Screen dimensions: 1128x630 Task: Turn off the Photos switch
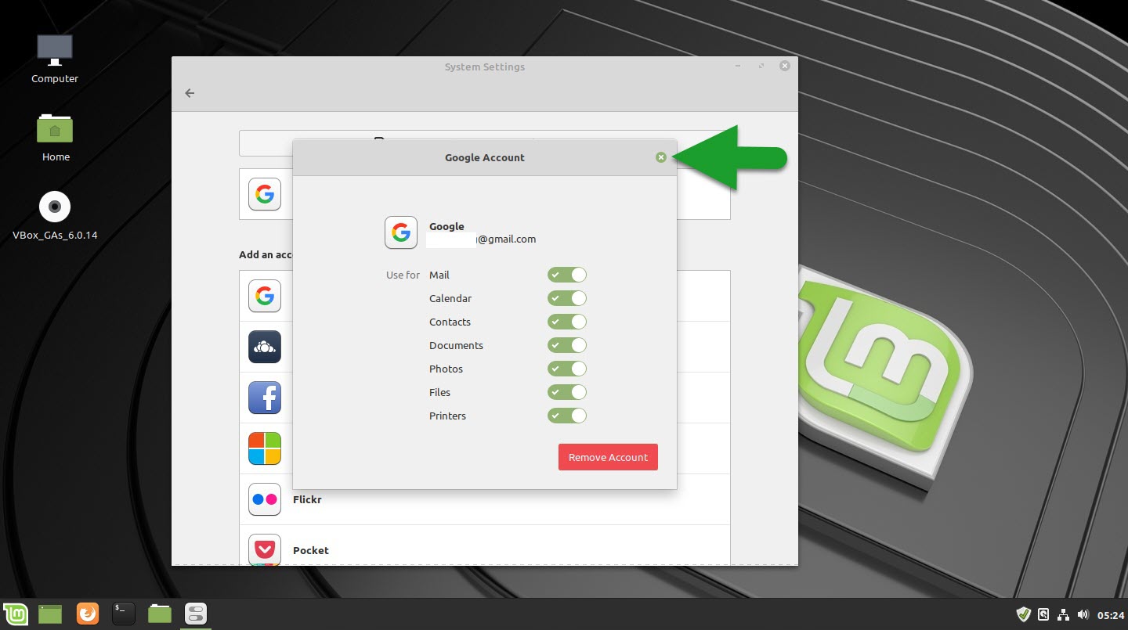tap(567, 369)
